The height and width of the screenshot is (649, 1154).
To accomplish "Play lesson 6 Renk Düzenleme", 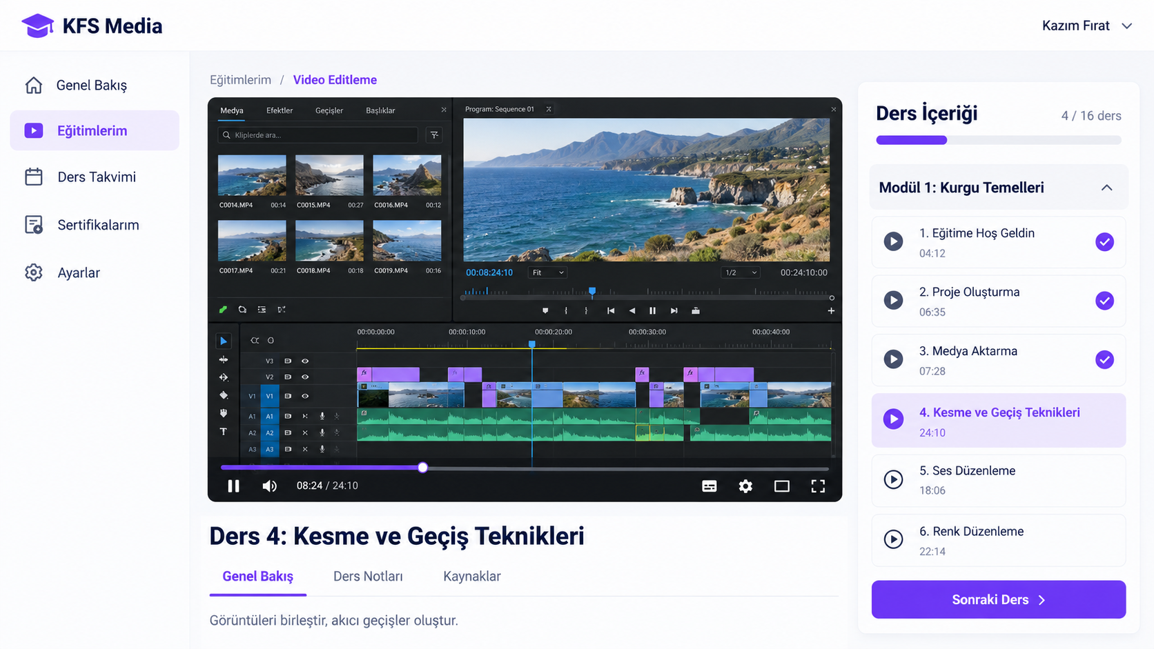I will [x=893, y=539].
